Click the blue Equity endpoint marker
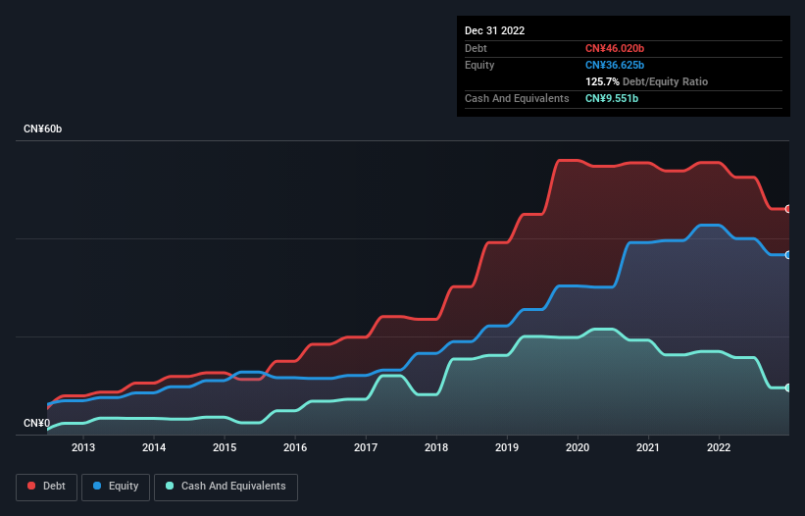805x516 pixels. click(x=788, y=255)
